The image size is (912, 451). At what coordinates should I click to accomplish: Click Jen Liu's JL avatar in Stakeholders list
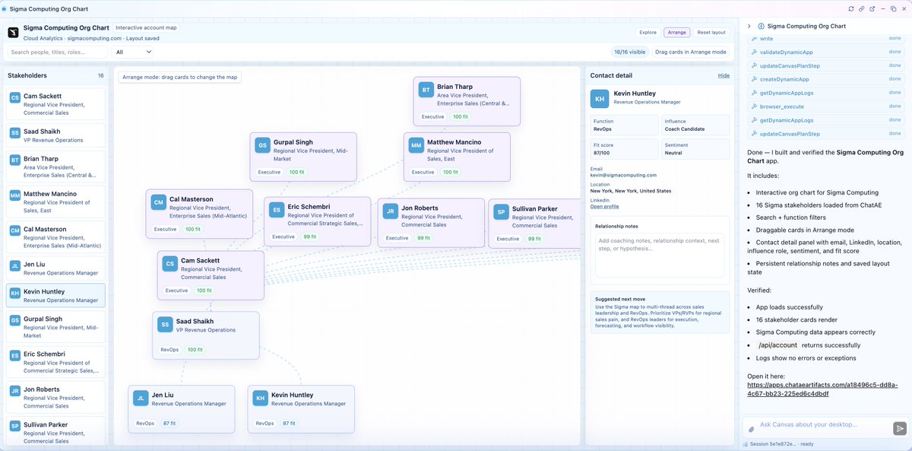(x=14, y=265)
